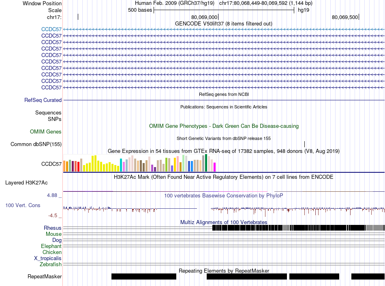Viewport: 385px width, 286px height.
Task: Open the 100 Vert. Cons track label
Action: click(23, 205)
